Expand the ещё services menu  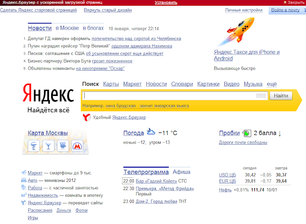tap(272, 84)
